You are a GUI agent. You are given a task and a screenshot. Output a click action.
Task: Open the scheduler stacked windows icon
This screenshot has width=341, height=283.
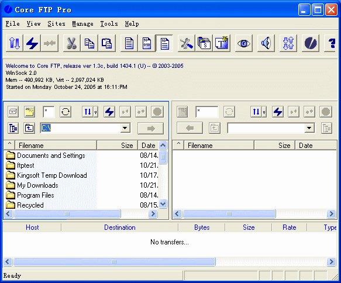pyautogui.click(x=204, y=43)
